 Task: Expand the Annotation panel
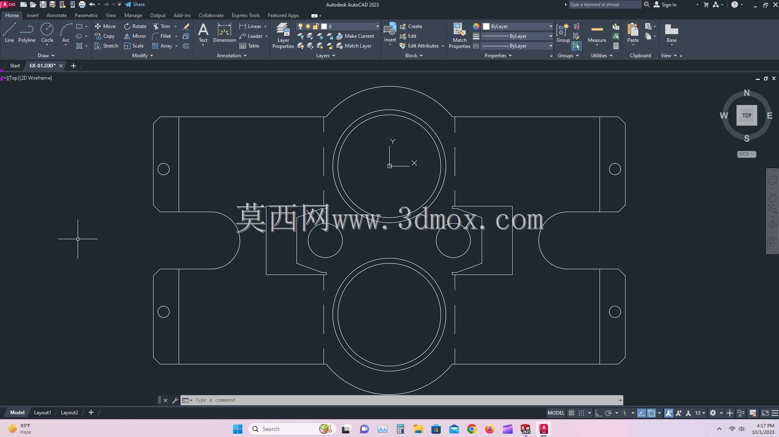231,56
